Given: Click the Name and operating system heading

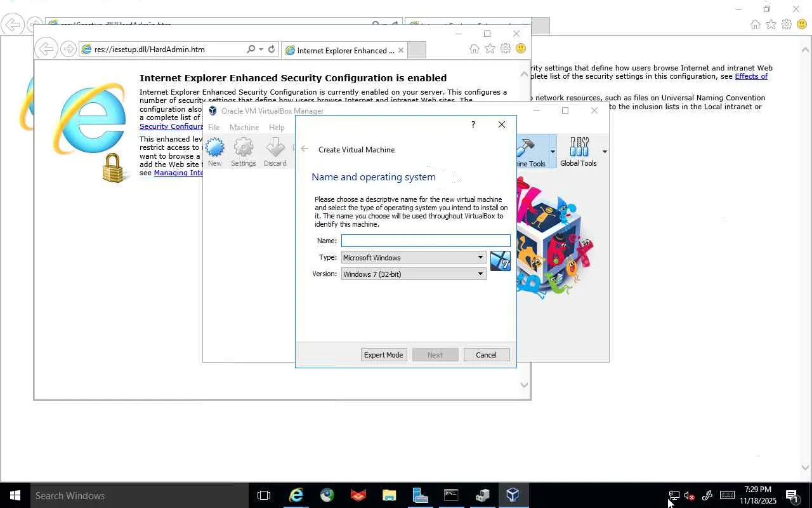Looking at the screenshot, I should 374,177.
